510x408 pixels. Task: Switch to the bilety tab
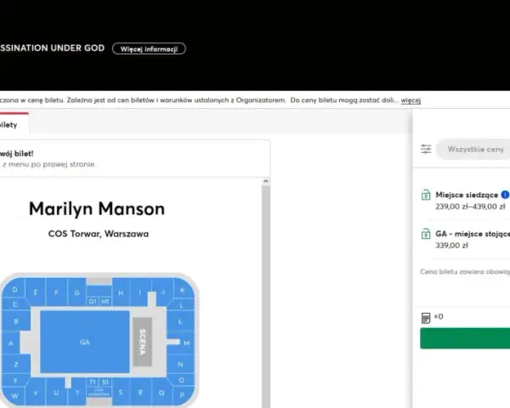point(13,124)
